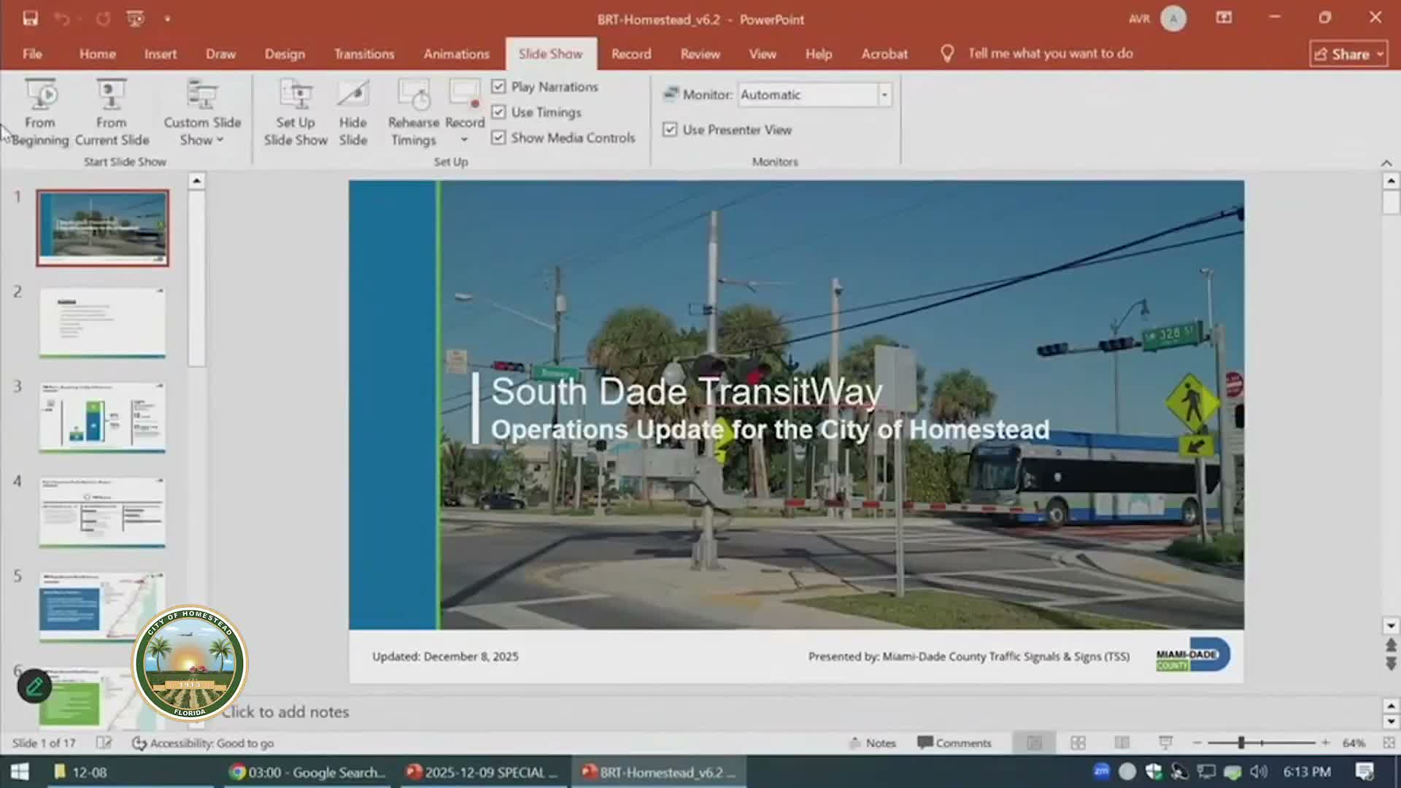Open Set Up Slide Show
The image size is (1401, 788).
pos(295,113)
